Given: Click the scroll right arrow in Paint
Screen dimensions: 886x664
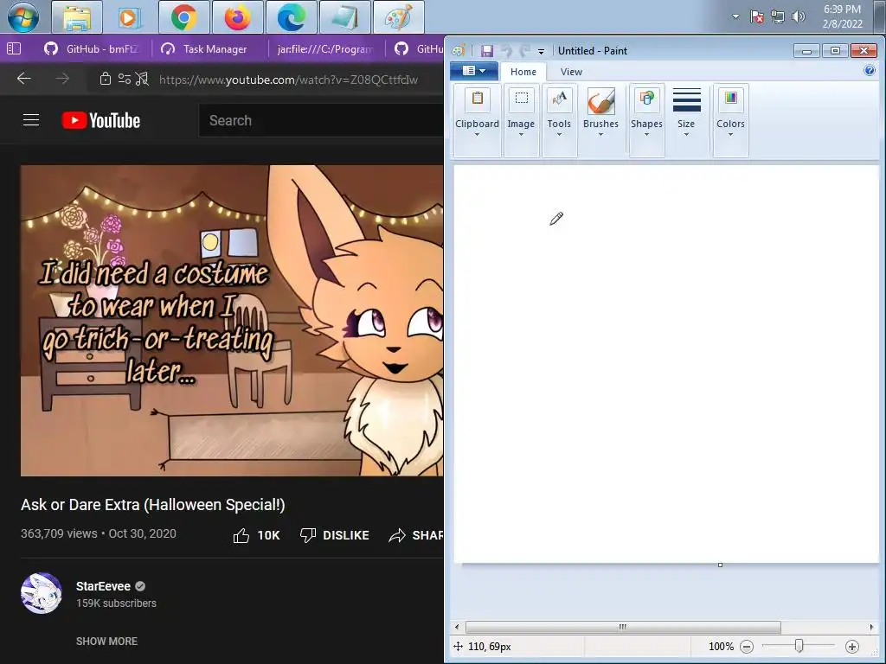Looking at the screenshot, I should coord(871,627).
